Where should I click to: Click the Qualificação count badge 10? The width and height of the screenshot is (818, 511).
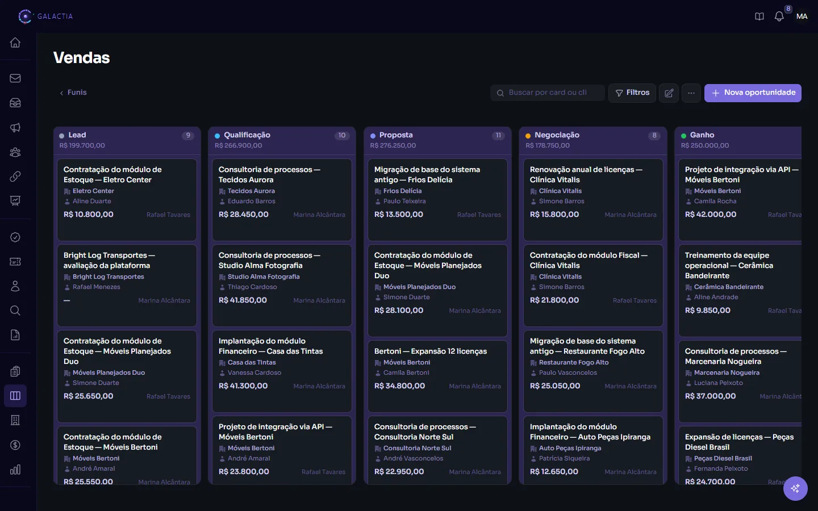(342, 136)
